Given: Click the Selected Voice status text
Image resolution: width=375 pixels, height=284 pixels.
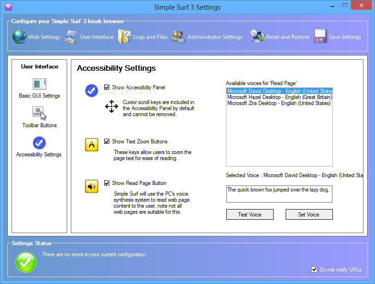Looking at the screenshot, I should click(294, 175).
